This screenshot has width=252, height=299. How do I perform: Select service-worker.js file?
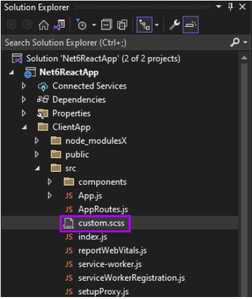coord(110,264)
